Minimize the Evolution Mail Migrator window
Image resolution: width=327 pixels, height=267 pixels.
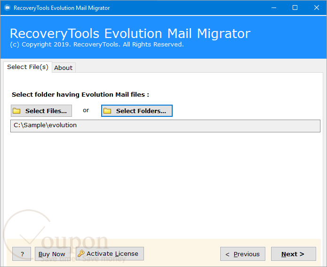[274, 8]
